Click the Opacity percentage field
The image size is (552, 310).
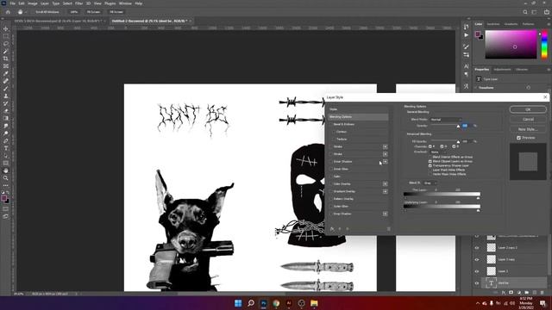pyautogui.click(x=466, y=126)
